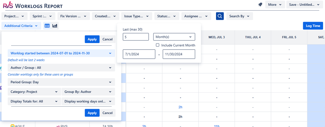Viewport: 325px width, 127px height.
Task: Open Display working days only dropdown
Action: tap(88, 101)
